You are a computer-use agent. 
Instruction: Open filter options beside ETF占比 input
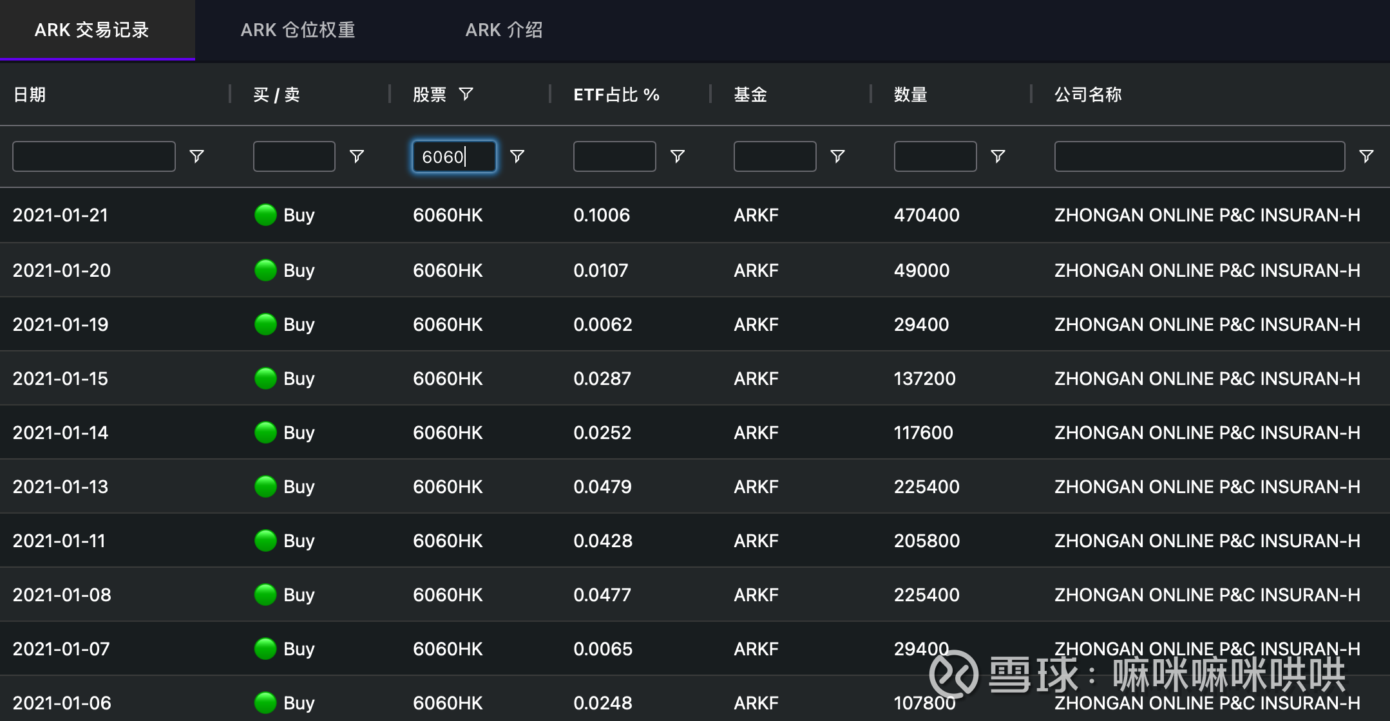pos(677,156)
